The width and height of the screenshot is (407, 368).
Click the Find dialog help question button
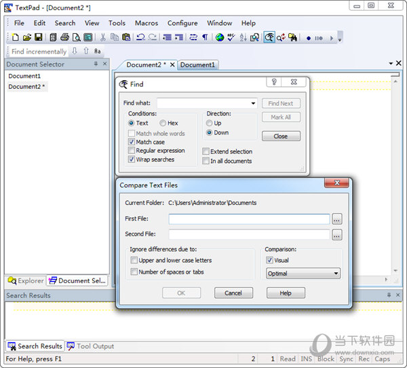click(274, 82)
